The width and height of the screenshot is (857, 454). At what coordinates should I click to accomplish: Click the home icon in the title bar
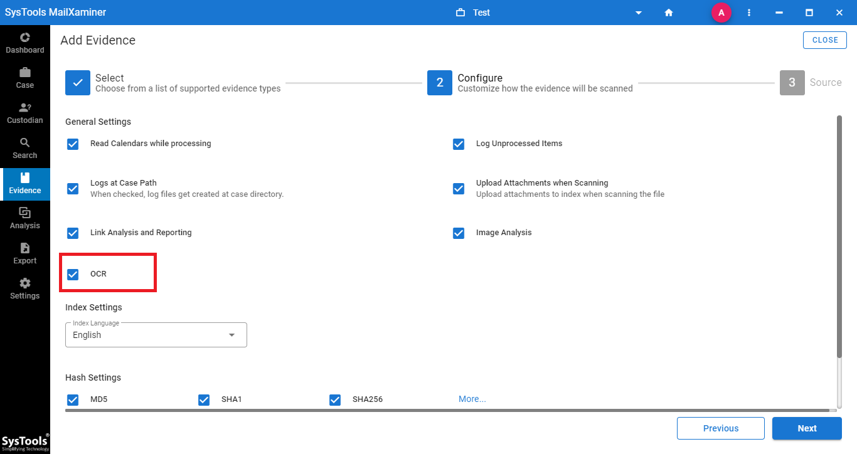pyautogui.click(x=669, y=13)
